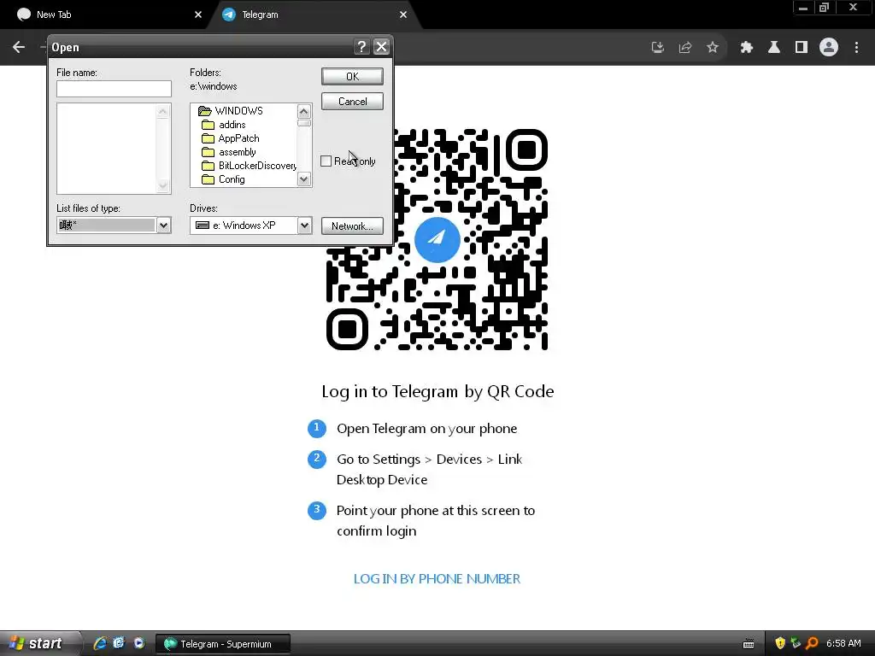Select the BitLockerDiscovery folder

point(249,166)
